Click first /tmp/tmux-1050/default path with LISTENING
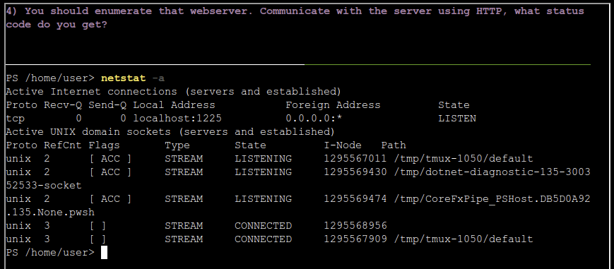Screen dimensions: 614x269 pyautogui.click(x=464, y=159)
